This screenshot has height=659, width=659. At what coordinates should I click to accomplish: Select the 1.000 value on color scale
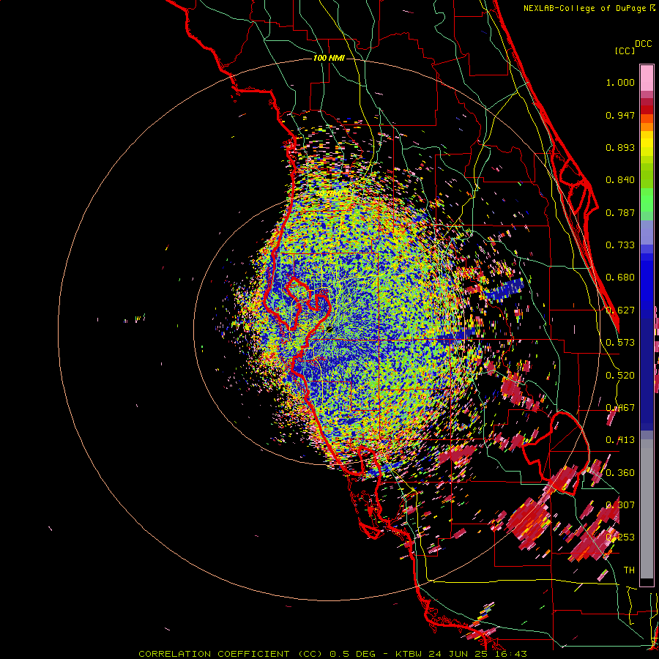pos(620,82)
